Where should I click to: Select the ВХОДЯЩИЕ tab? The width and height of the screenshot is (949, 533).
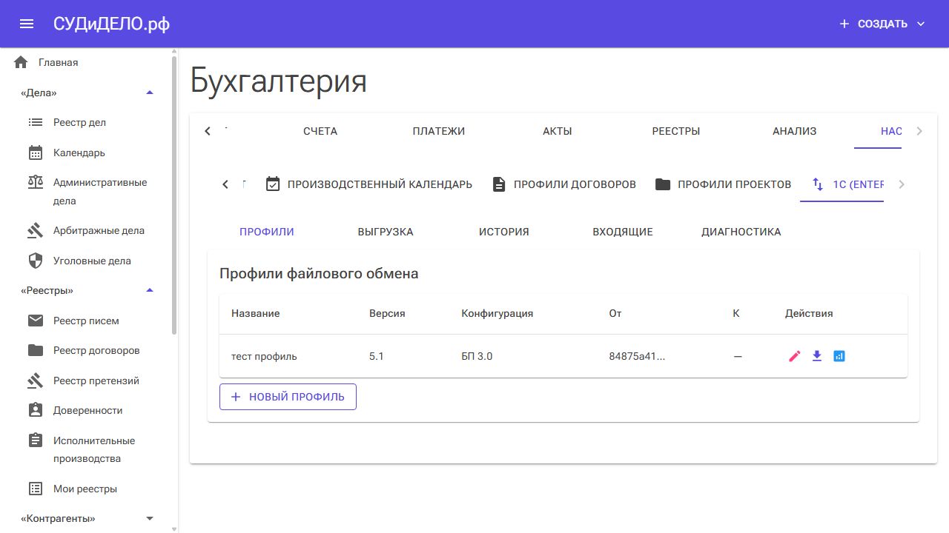pos(623,232)
